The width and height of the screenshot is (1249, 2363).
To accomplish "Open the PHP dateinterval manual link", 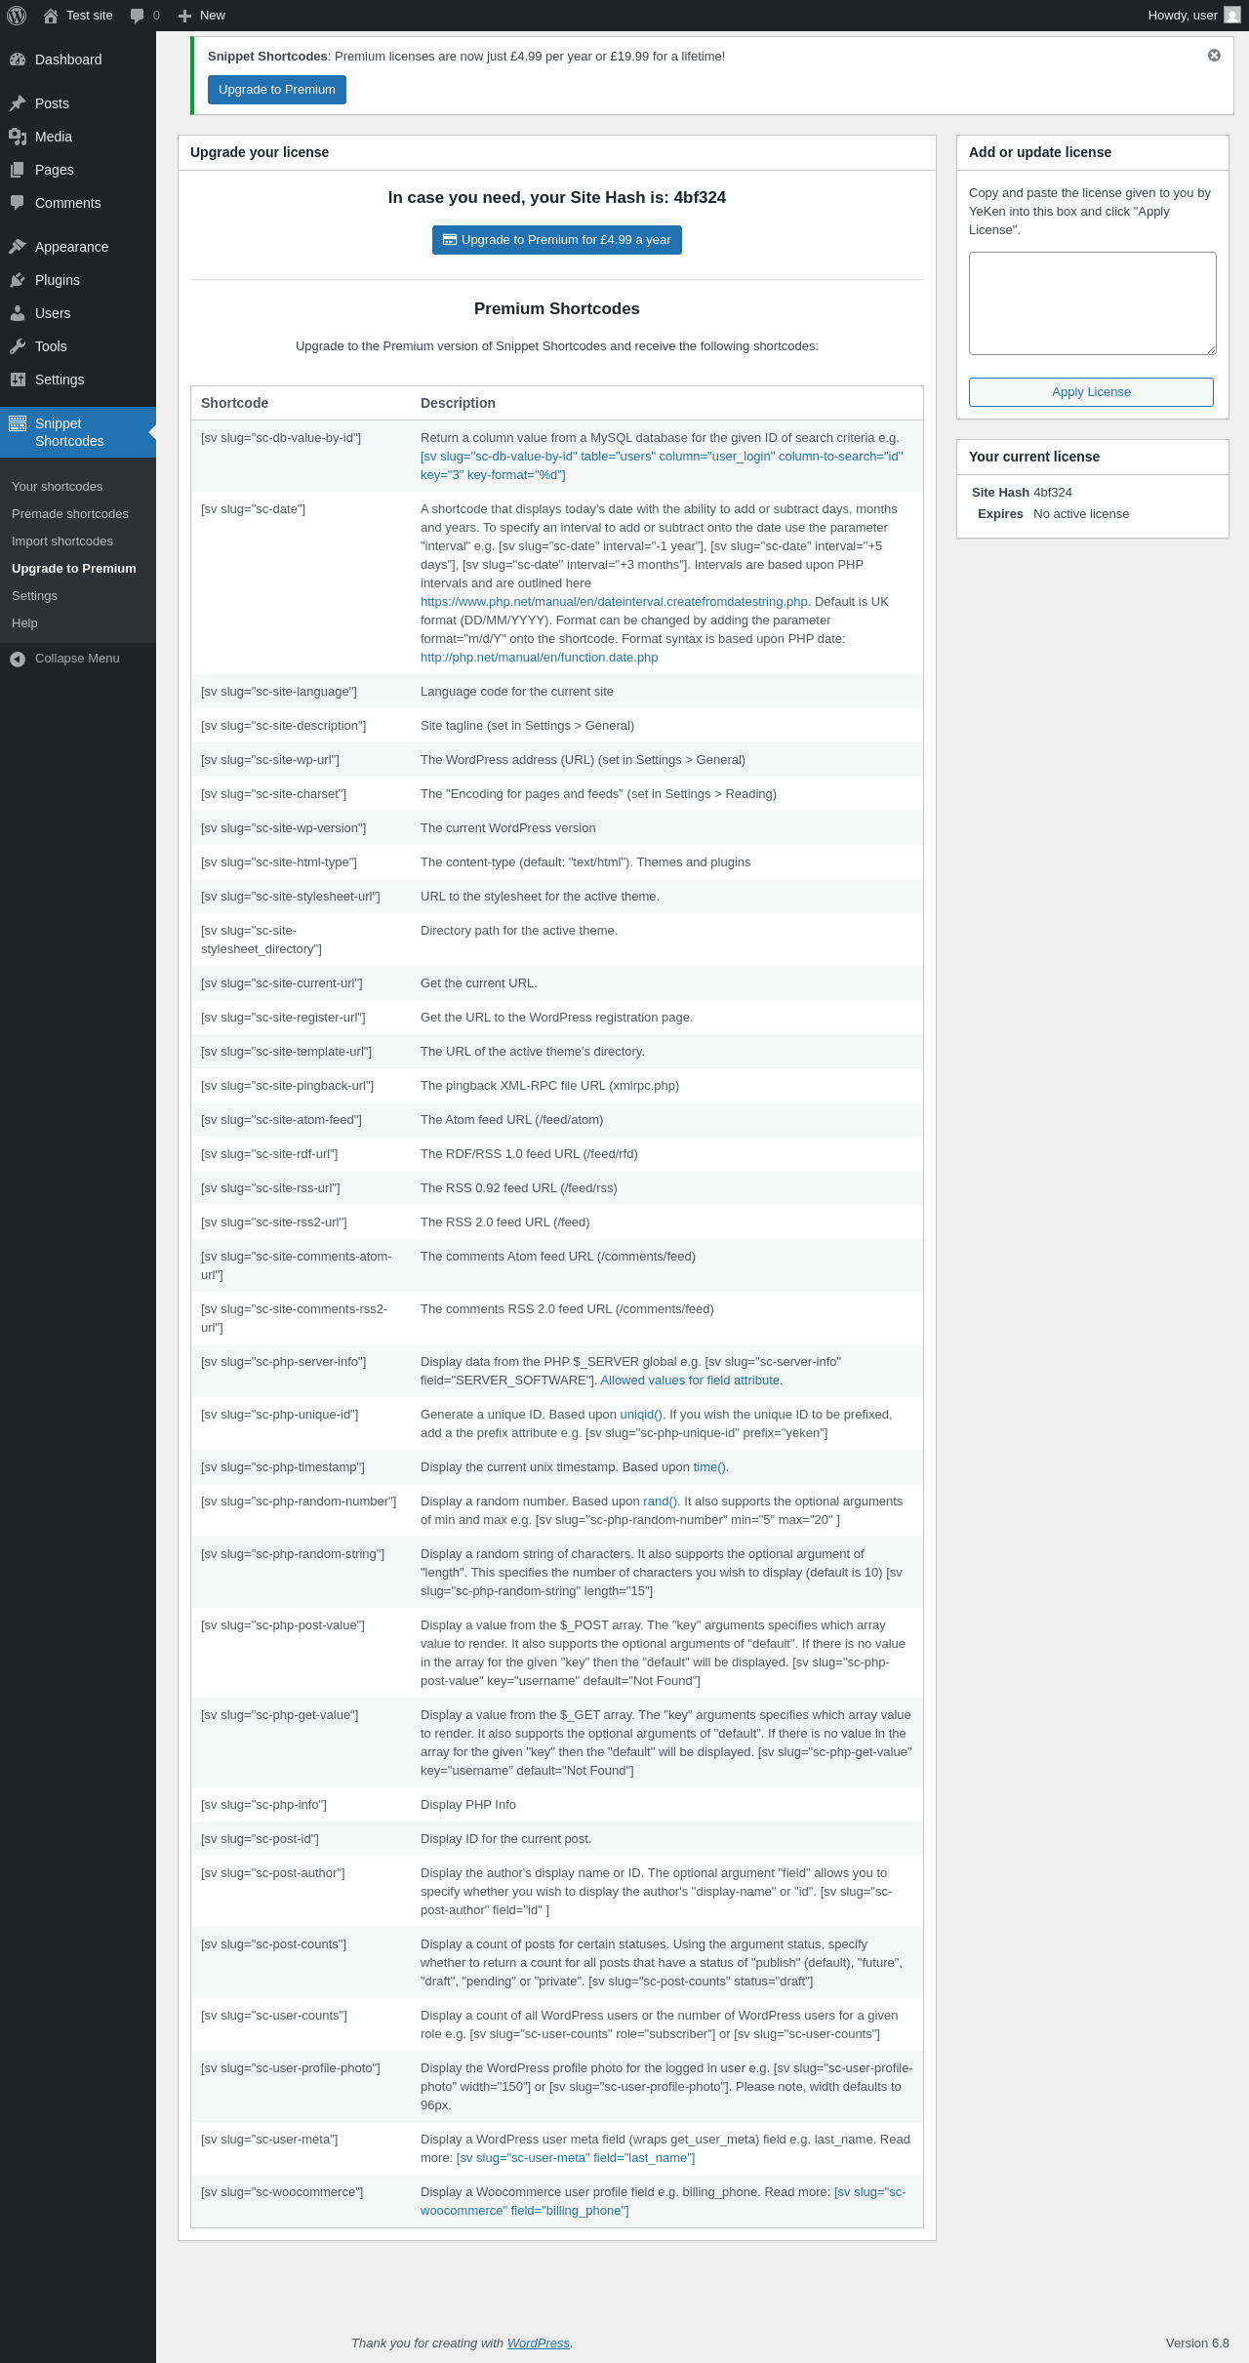I will (x=614, y=602).
